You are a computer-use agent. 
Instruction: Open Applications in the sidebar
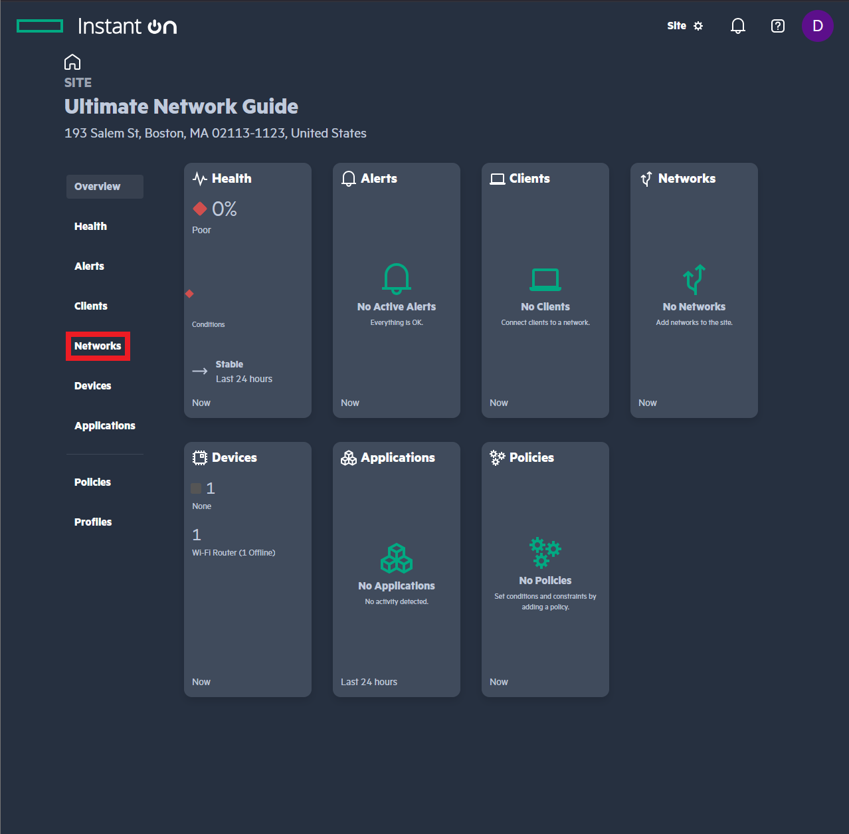coord(105,426)
